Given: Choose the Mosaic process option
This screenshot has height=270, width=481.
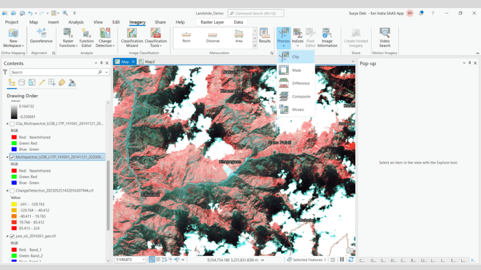Looking at the screenshot, I should [x=298, y=109].
